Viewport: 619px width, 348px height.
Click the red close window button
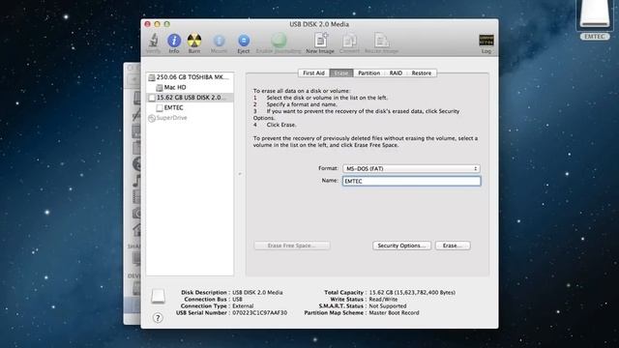point(148,24)
